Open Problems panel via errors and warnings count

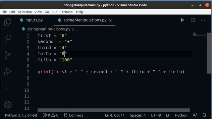pos(51,115)
